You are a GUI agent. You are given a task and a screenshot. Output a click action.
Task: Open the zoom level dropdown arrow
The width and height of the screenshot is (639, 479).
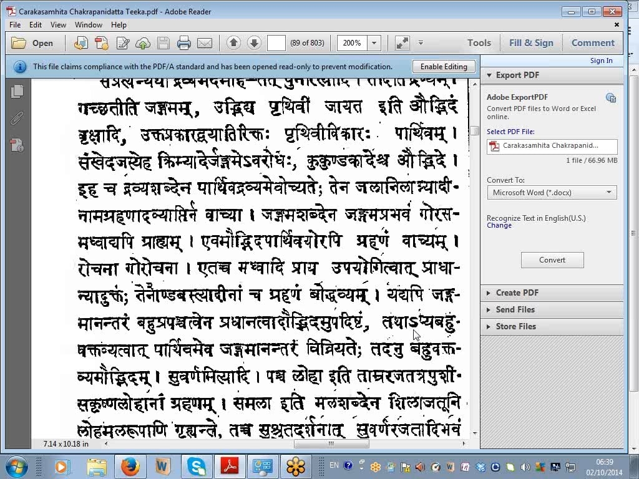coord(374,43)
